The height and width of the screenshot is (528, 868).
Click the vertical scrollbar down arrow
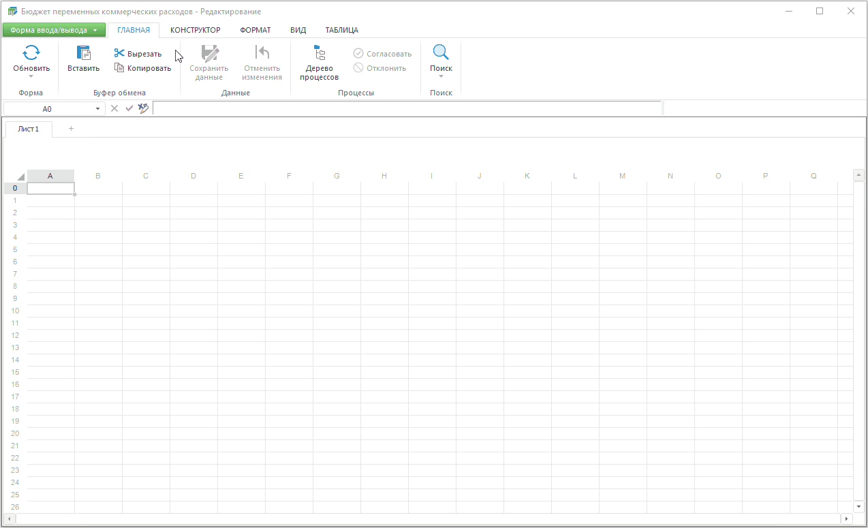pos(858,507)
